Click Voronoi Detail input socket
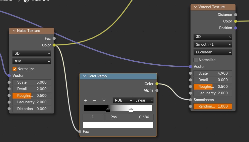The width and height of the screenshot is (249, 142). [190, 80]
